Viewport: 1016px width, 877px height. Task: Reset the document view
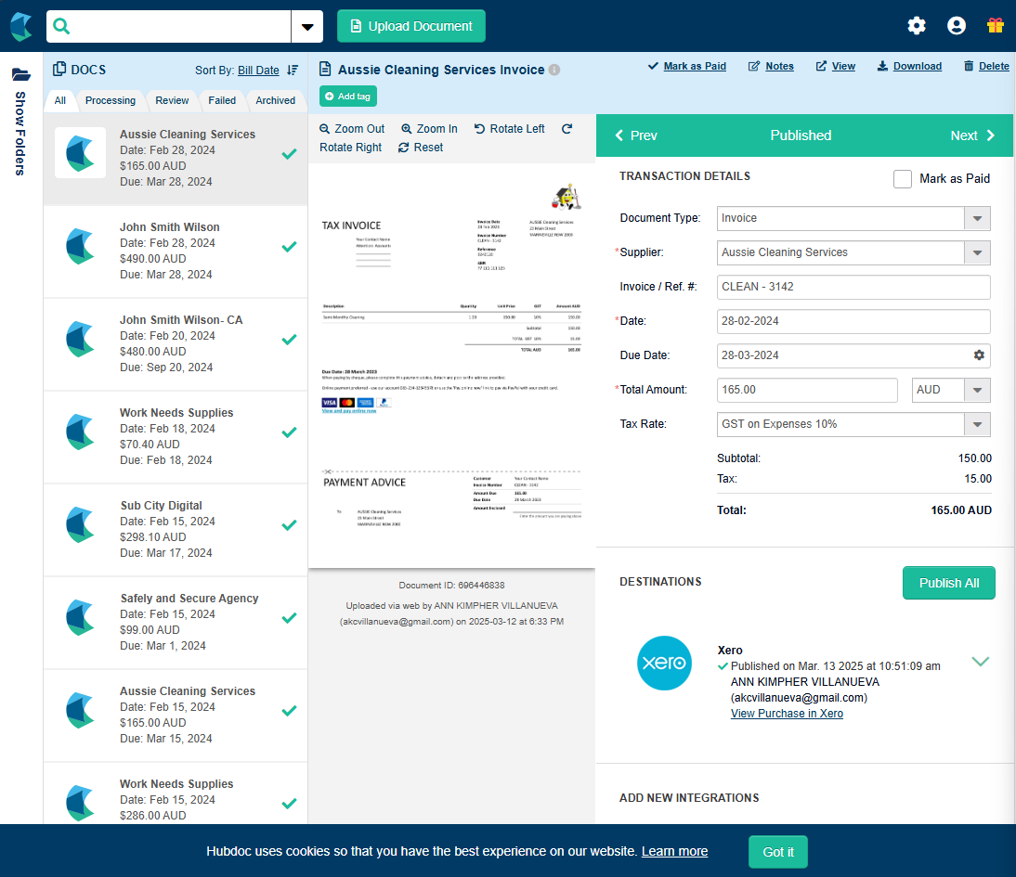[421, 148]
